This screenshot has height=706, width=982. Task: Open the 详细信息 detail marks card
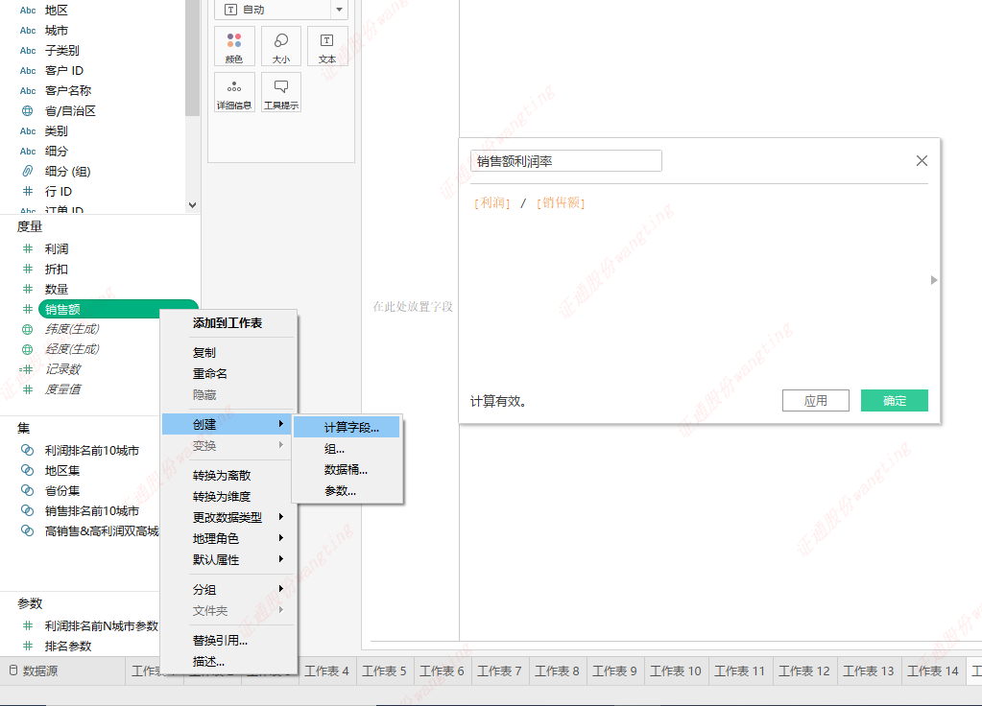234,92
